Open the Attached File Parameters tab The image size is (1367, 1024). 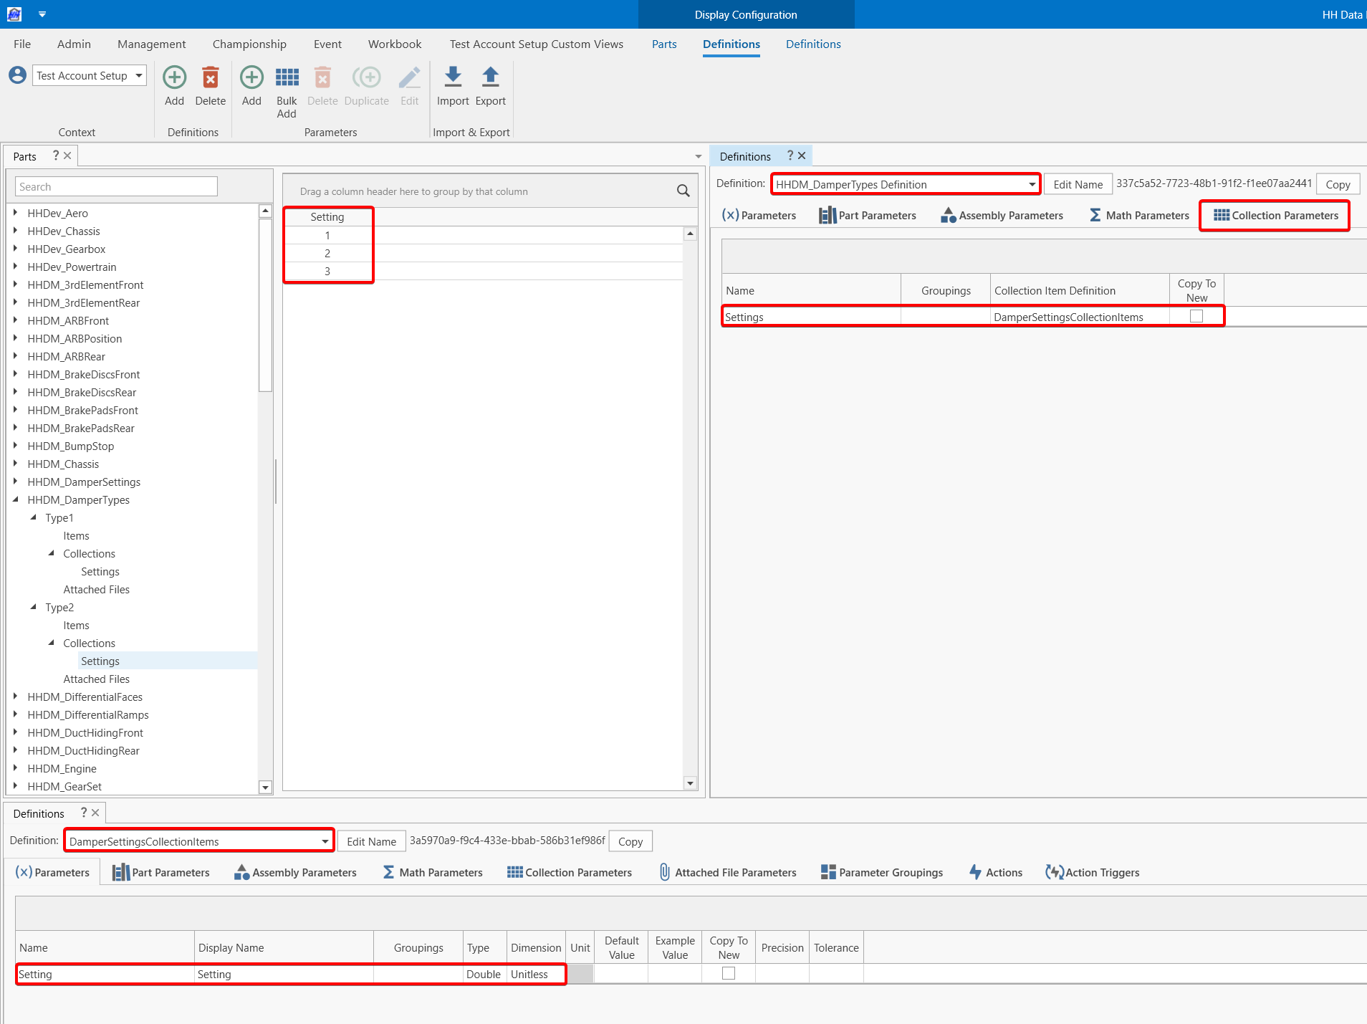point(727,872)
